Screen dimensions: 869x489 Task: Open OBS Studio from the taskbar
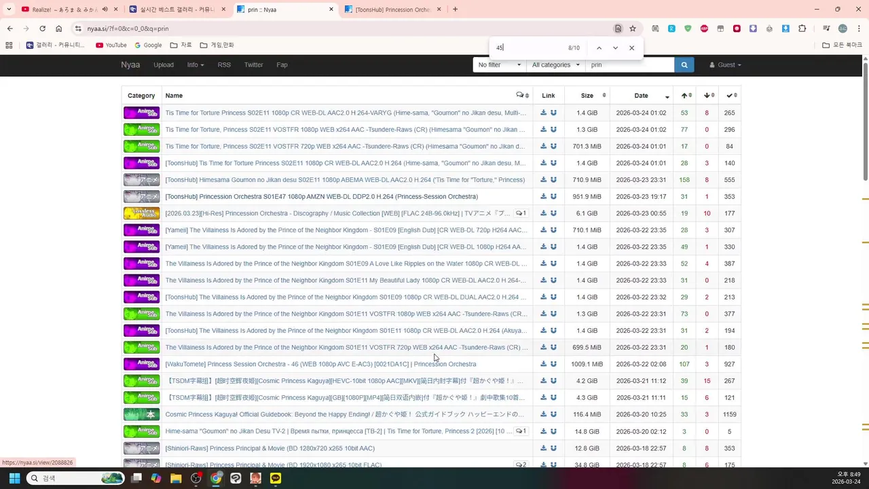[x=196, y=478]
